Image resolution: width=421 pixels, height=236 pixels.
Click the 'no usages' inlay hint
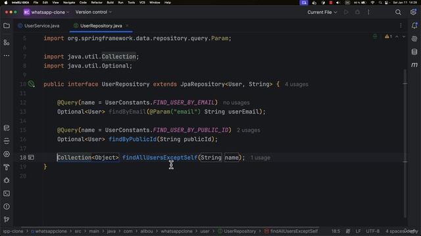click(236, 103)
